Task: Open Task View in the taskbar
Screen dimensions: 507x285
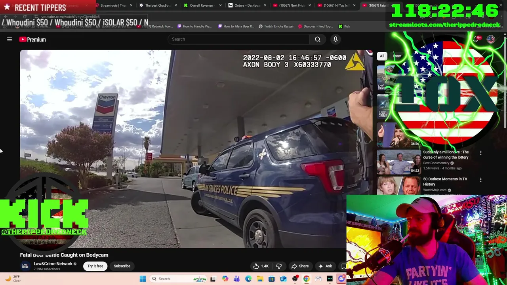Action: coord(213,279)
